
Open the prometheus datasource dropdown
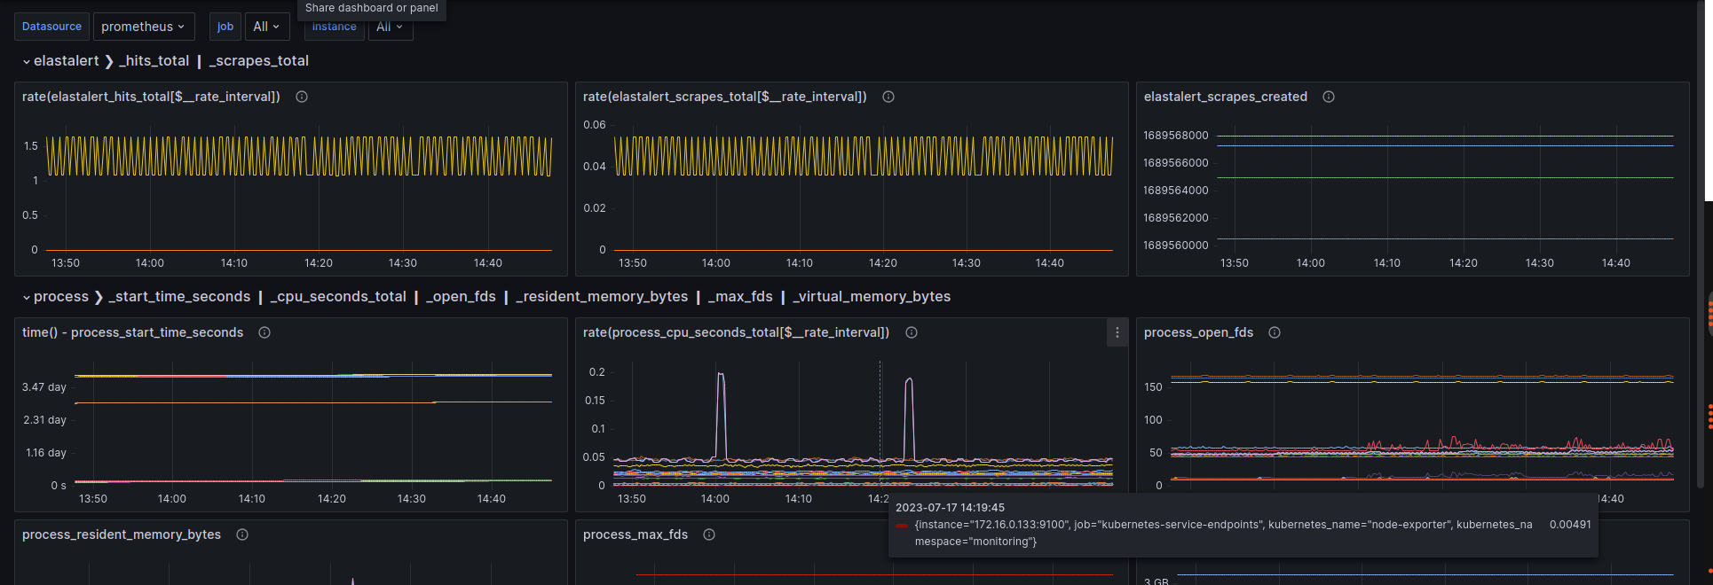[143, 27]
